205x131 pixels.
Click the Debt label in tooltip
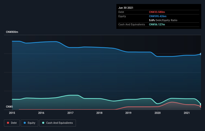click(x=121, y=12)
